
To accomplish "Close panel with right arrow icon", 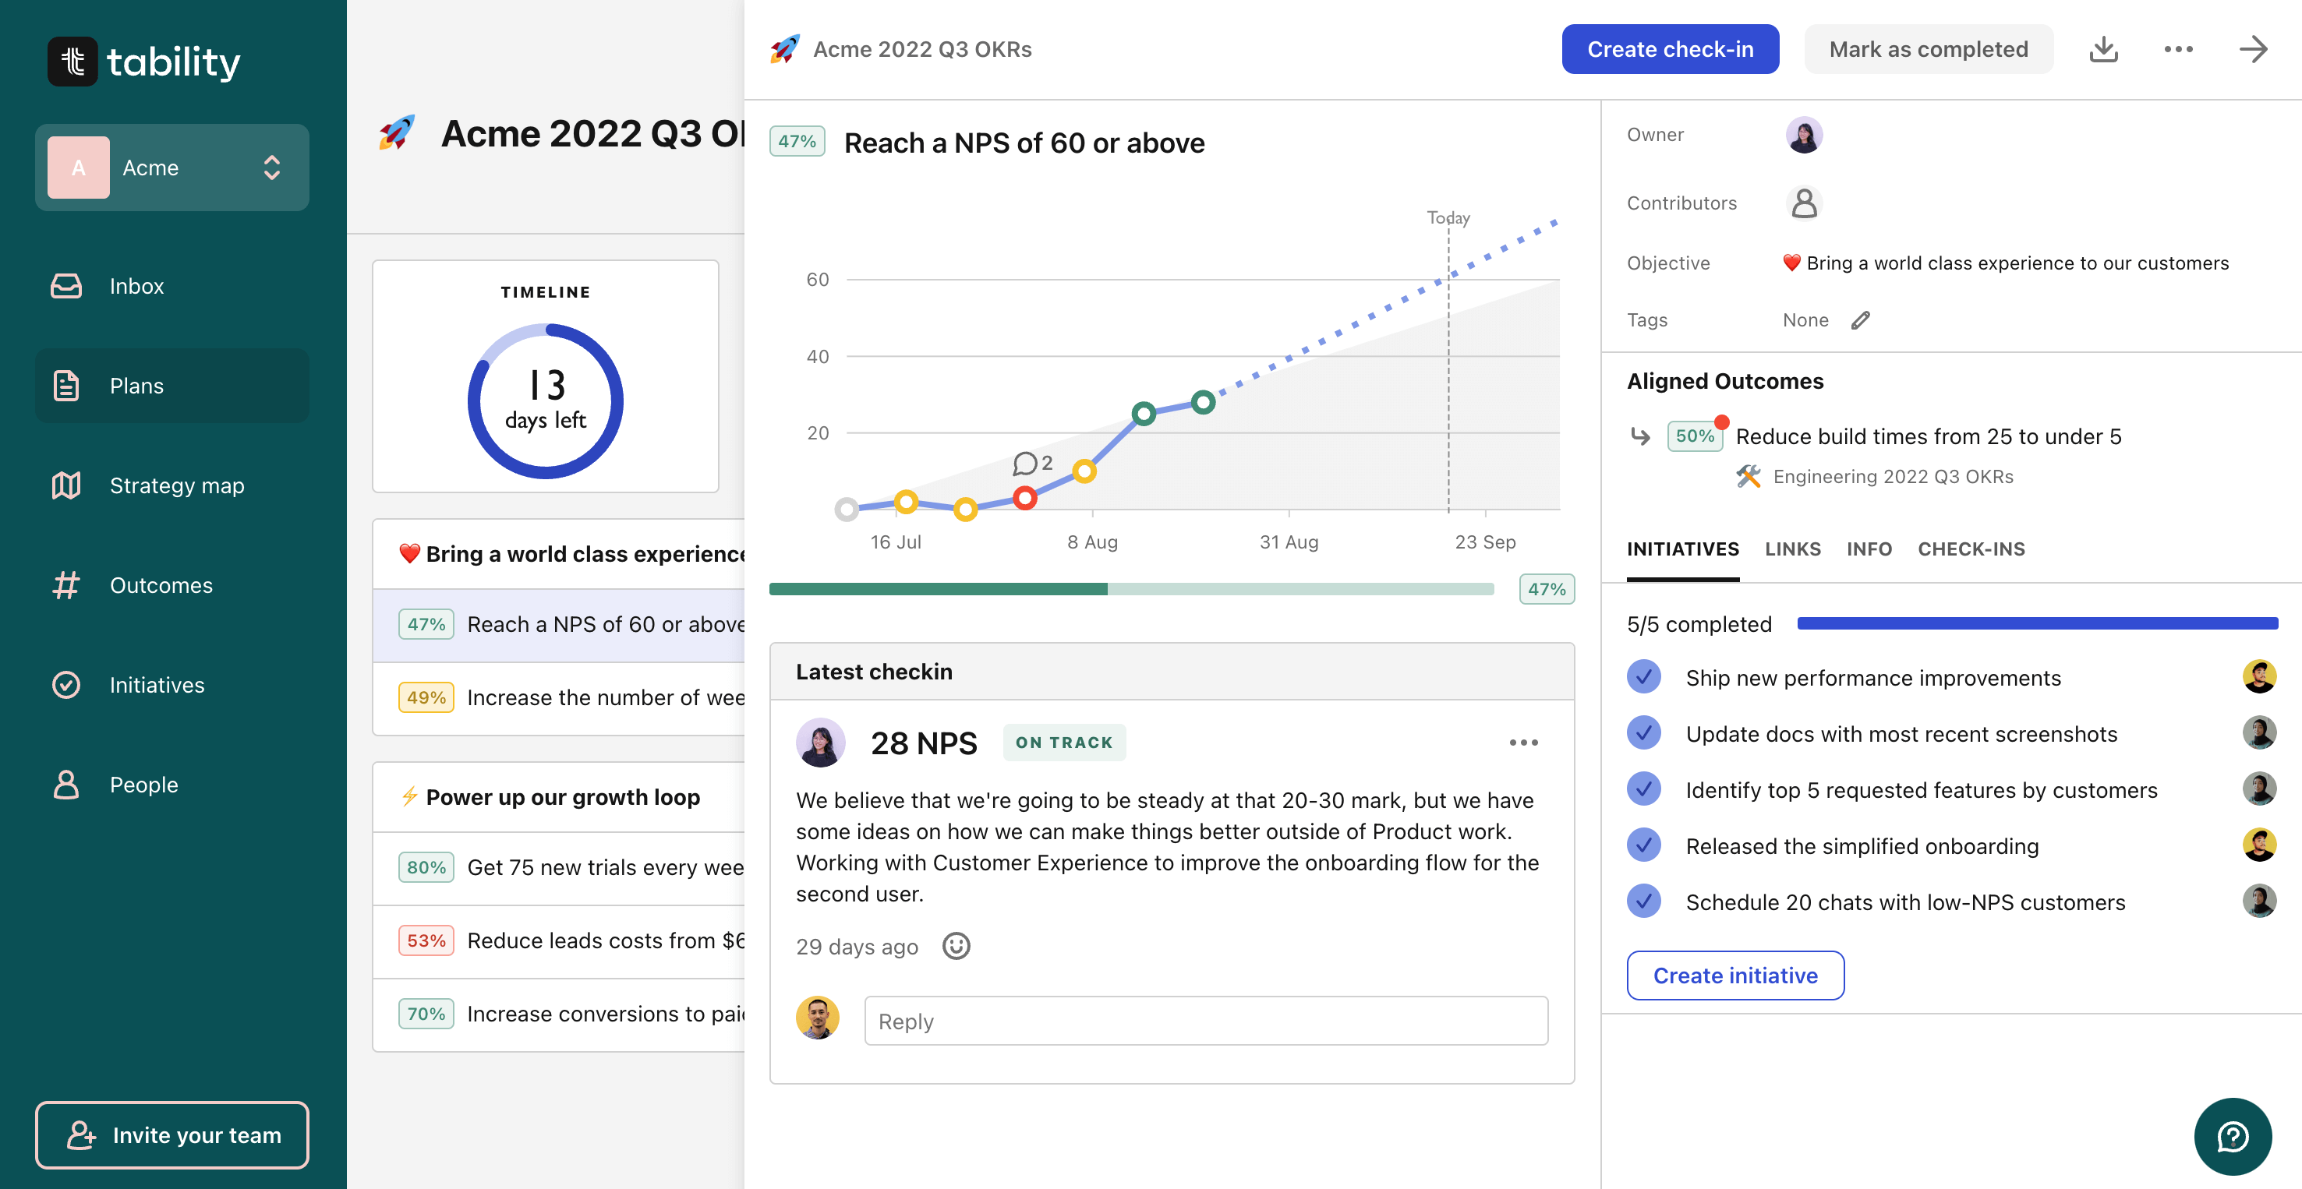I will pos(2252,49).
